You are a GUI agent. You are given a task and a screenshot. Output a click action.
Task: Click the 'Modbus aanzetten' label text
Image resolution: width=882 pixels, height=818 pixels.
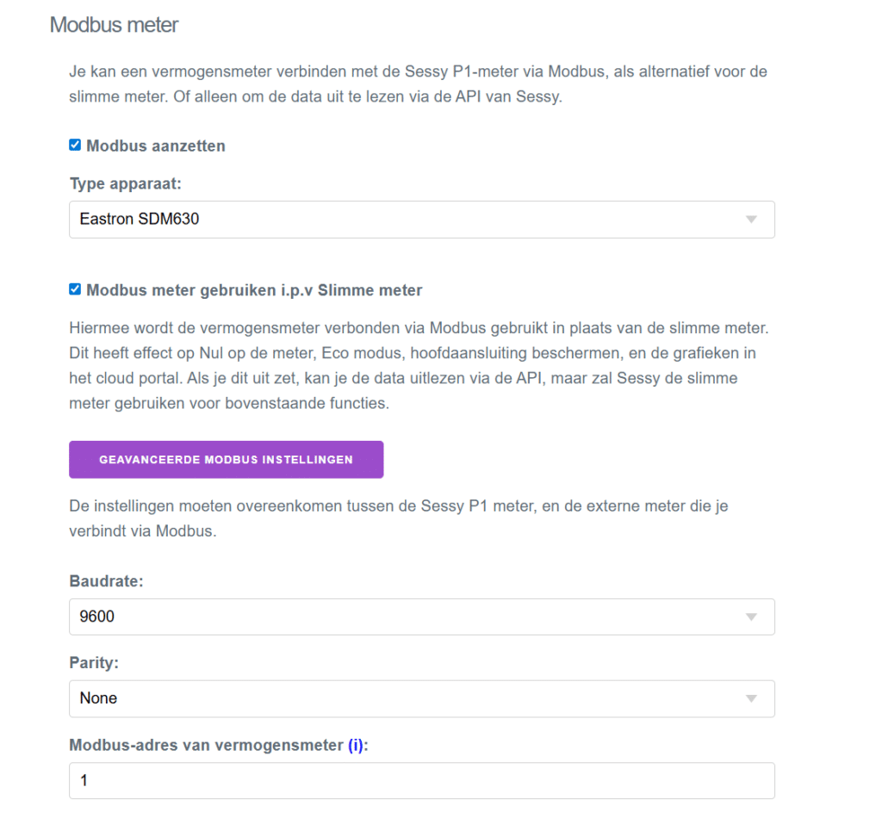click(x=155, y=146)
